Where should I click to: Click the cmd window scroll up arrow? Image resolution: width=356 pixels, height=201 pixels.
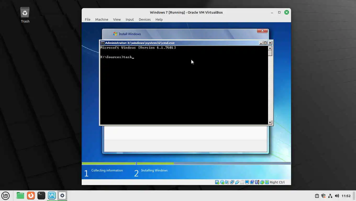tap(270, 48)
